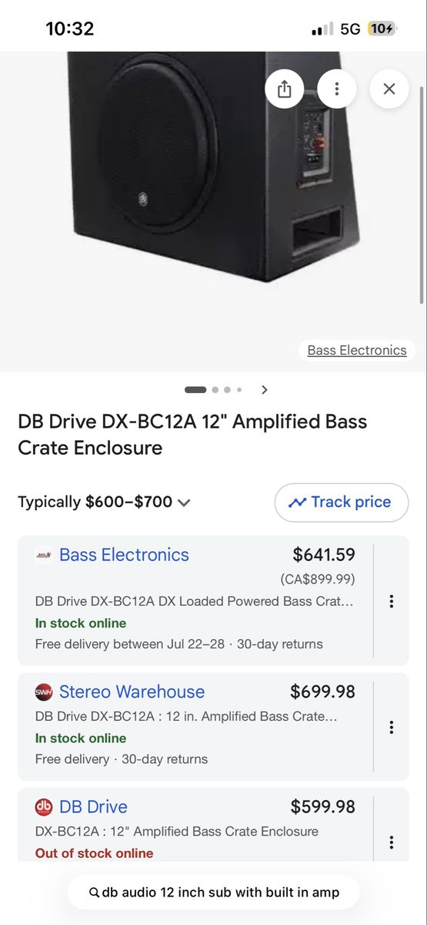Tap the Bass Electronics image source label
Image resolution: width=427 pixels, height=925 pixels.
(357, 350)
